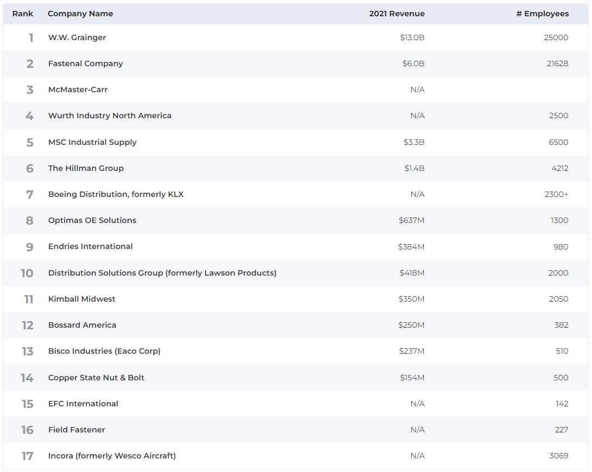Open Distribution Solutions Group entry
The image size is (592, 472).
pyautogui.click(x=162, y=273)
